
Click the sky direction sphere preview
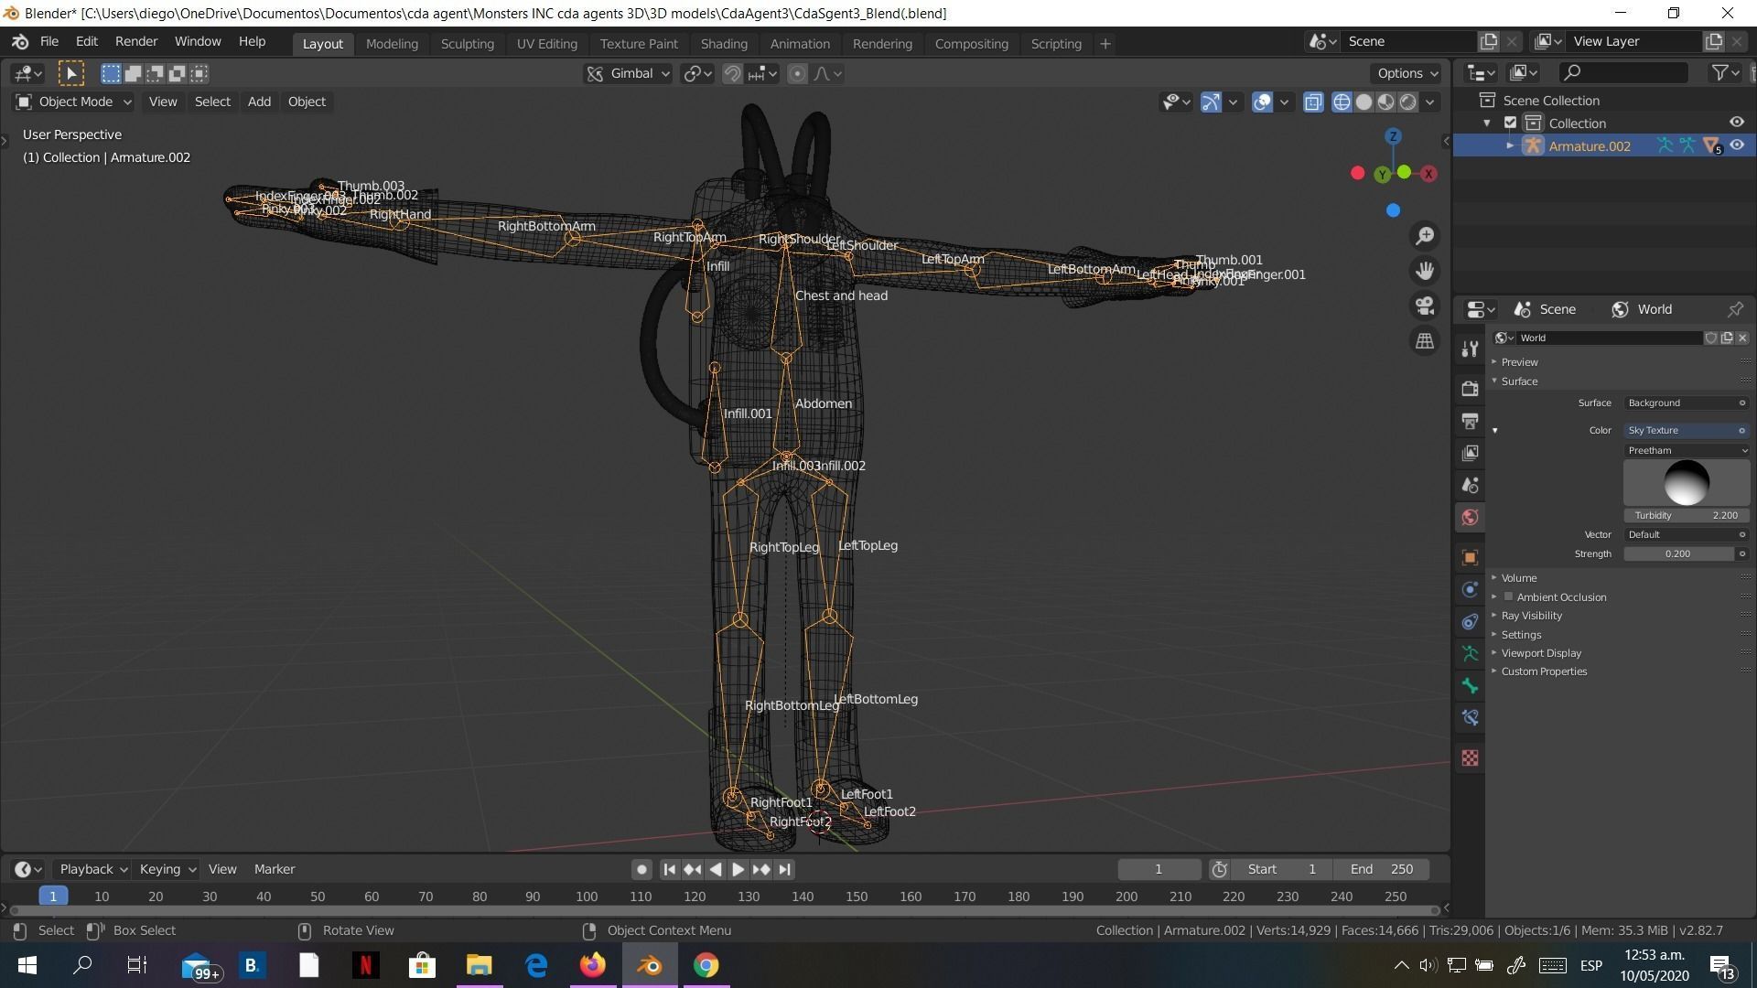1687,482
